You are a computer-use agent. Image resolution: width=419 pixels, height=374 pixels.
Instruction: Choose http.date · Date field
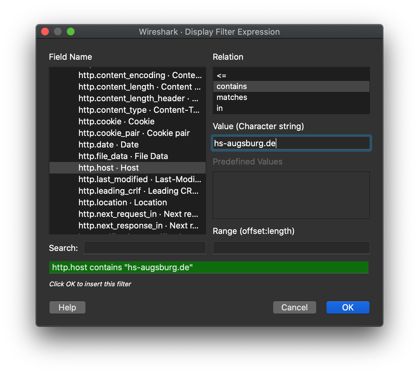108,145
